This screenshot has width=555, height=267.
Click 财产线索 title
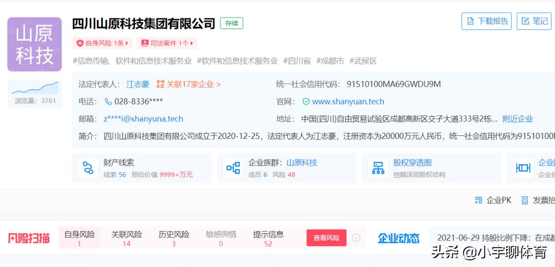click(119, 163)
